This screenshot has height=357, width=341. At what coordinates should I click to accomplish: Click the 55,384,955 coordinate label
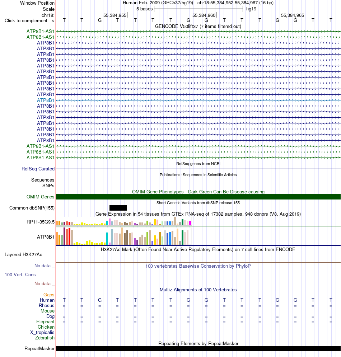click(x=115, y=15)
